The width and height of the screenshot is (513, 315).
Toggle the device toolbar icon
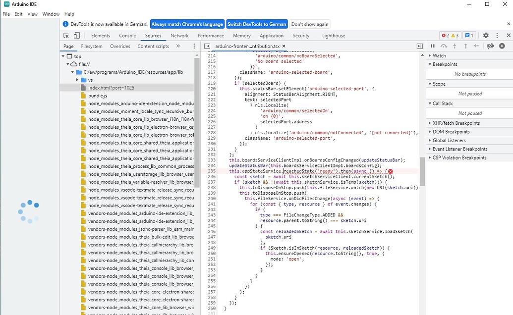click(x=76, y=36)
